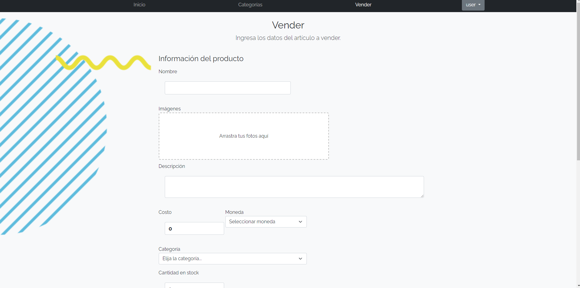Expand the Elija la categoría dropdown
580x288 pixels.
(233, 259)
